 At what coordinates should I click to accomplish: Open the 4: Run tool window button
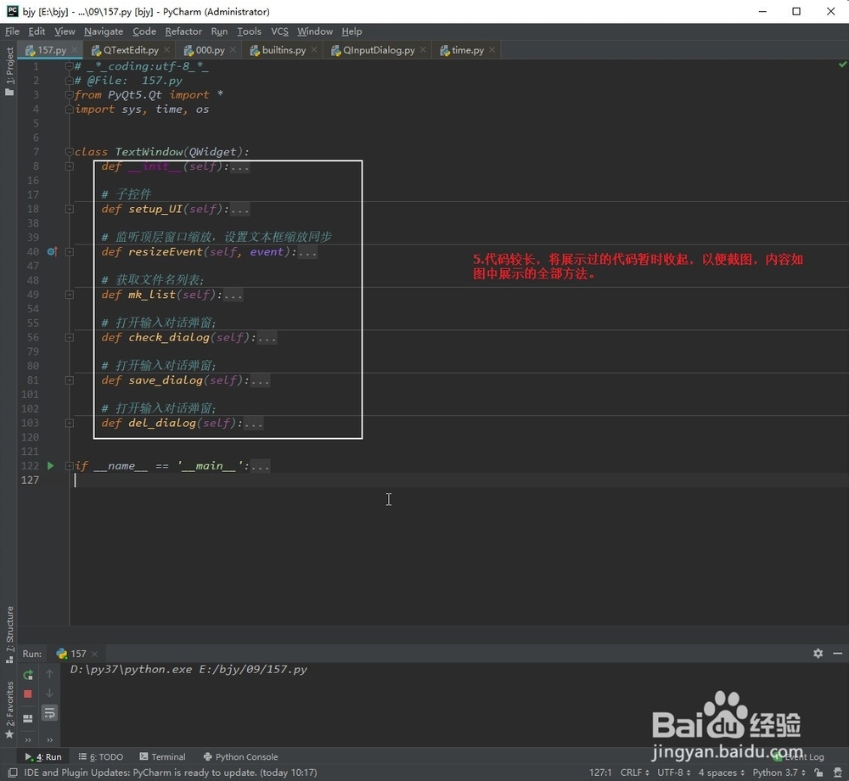43,756
